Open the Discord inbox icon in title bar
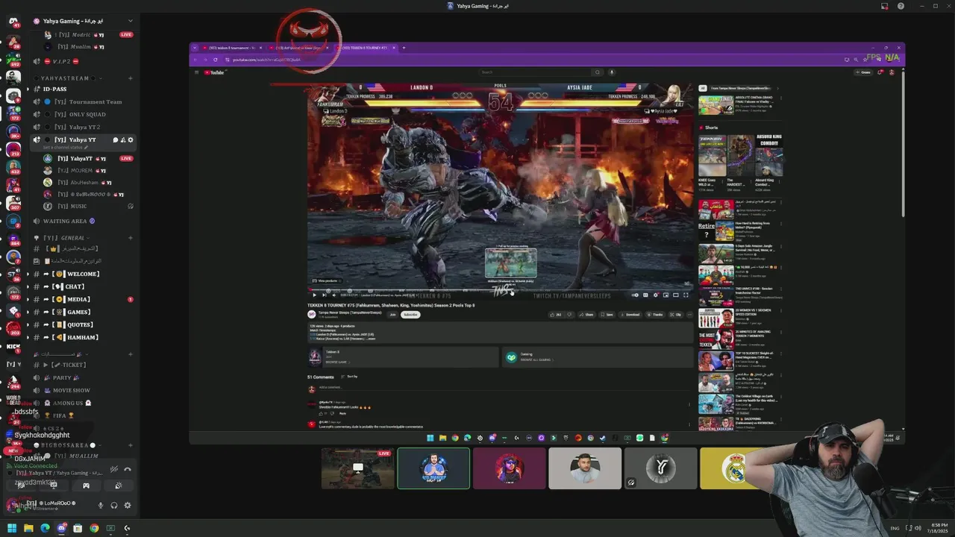Viewport: 955px width, 537px height. click(x=885, y=6)
